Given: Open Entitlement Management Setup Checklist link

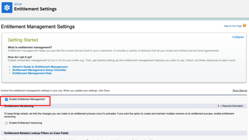Looking at the screenshot, I should [39, 70].
